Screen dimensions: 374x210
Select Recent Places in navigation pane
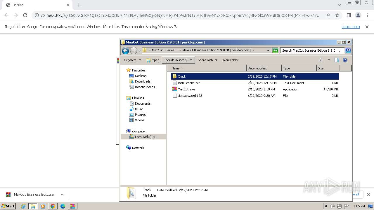point(145,87)
